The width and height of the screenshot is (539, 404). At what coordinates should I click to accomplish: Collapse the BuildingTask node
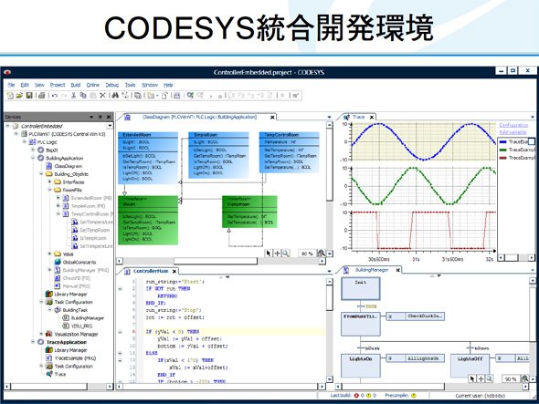pos(49,310)
